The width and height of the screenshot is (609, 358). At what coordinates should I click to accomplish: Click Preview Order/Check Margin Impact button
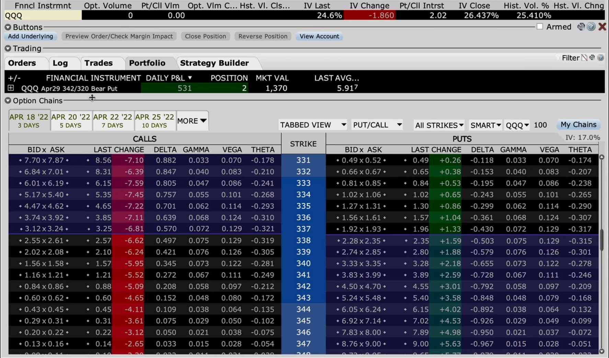tap(119, 36)
